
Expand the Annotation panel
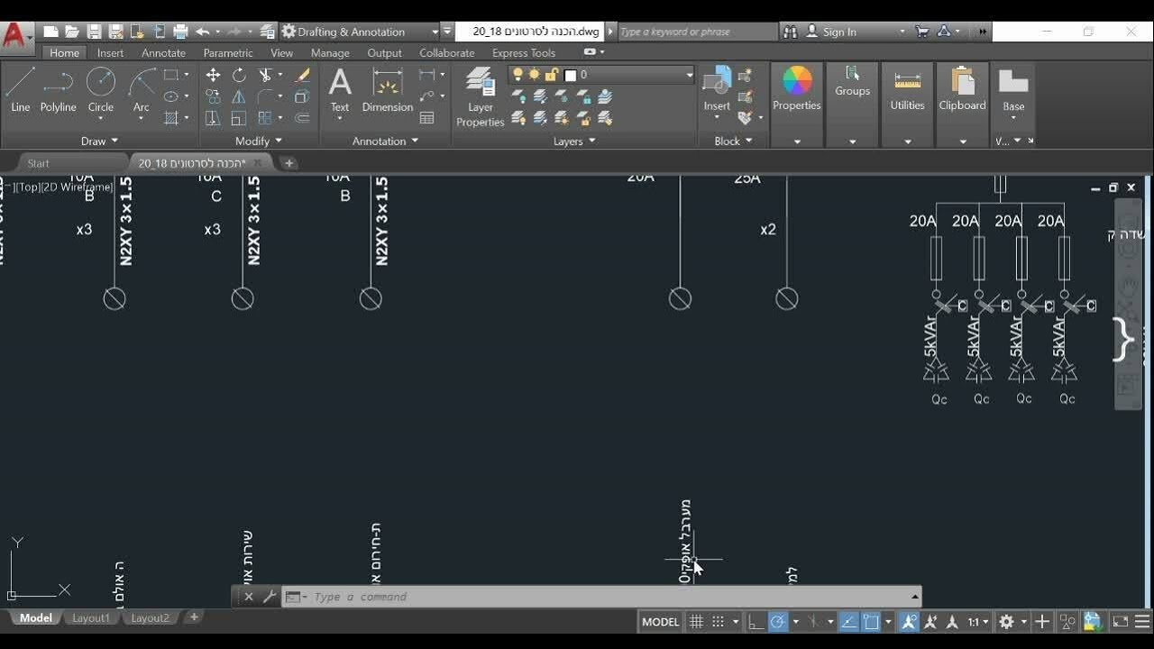coord(385,141)
